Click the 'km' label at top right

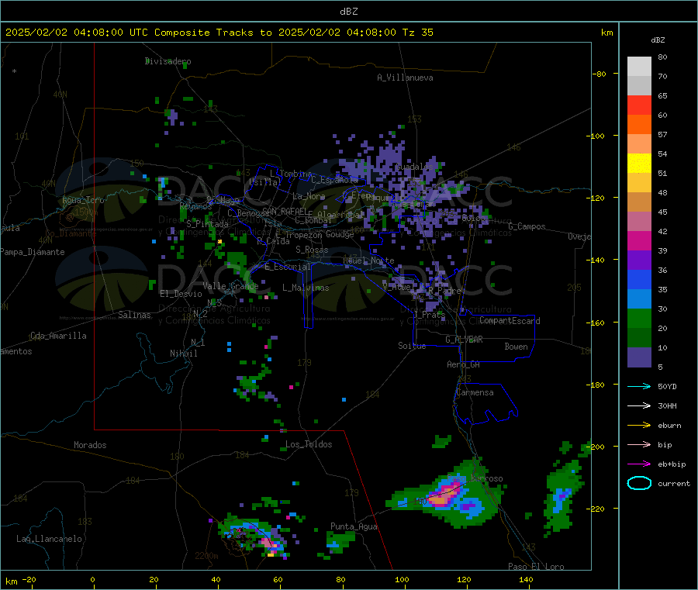(x=606, y=33)
